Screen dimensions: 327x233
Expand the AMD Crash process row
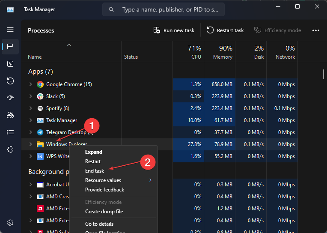[x=31, y=196]
